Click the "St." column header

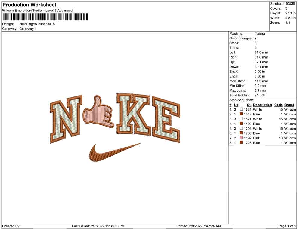(x=249, y=105)
